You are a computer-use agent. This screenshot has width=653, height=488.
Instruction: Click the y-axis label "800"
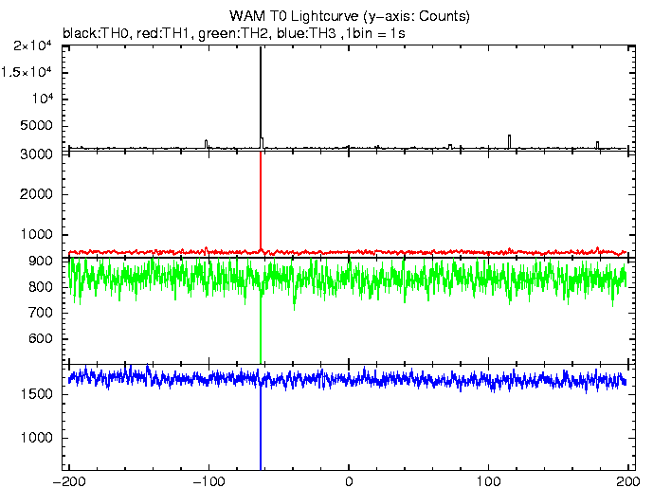41,287
